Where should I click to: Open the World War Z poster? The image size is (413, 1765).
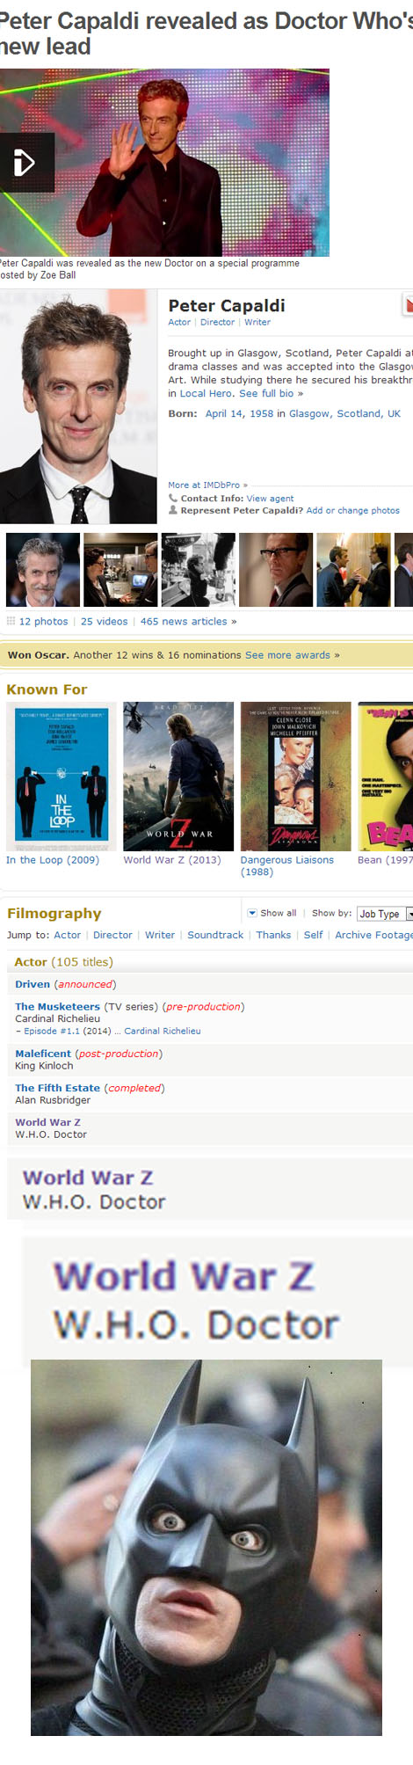tap(178, 776)
